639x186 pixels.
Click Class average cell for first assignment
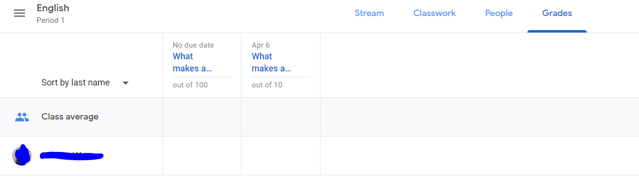202,117
